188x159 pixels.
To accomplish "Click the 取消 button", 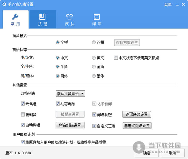I will click(173, 153).
